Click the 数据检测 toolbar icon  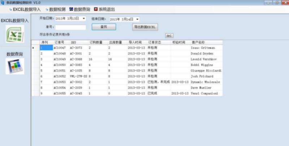(x=46, y=9)
